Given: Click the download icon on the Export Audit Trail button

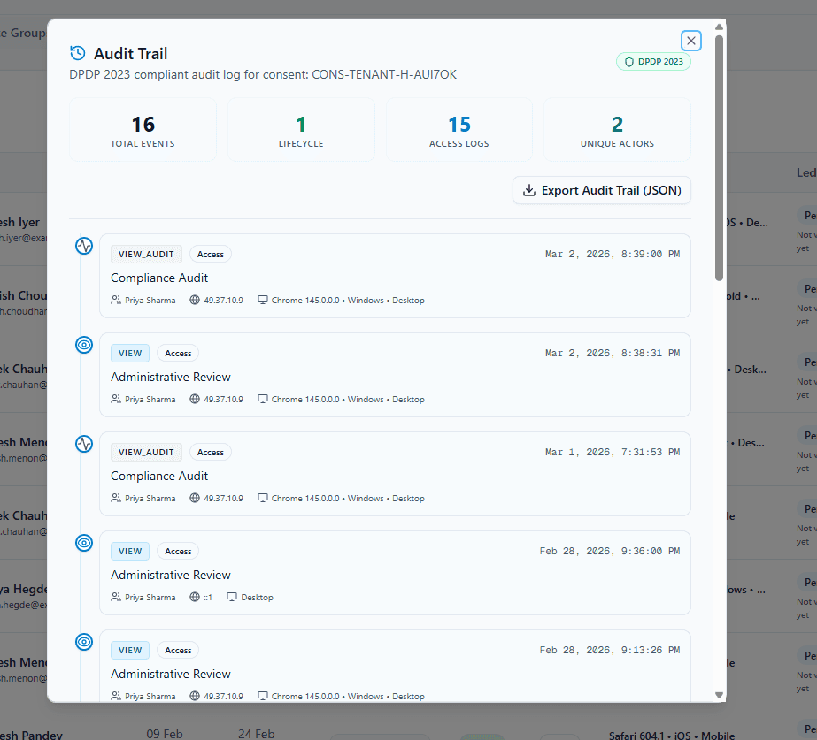Looking at the screenshot, I should point(528,190).
